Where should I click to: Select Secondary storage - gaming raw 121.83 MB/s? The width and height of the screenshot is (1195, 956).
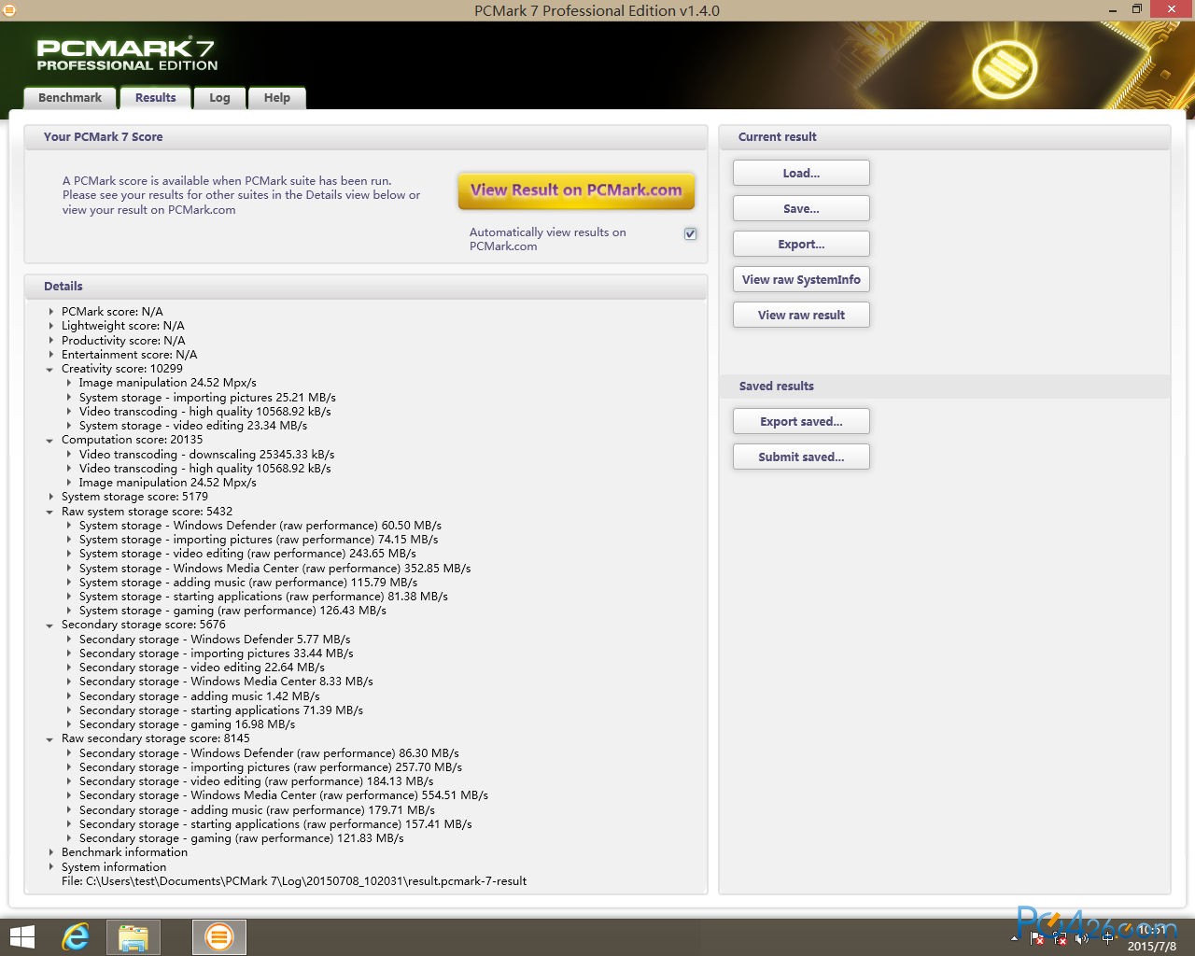(242, 838)
